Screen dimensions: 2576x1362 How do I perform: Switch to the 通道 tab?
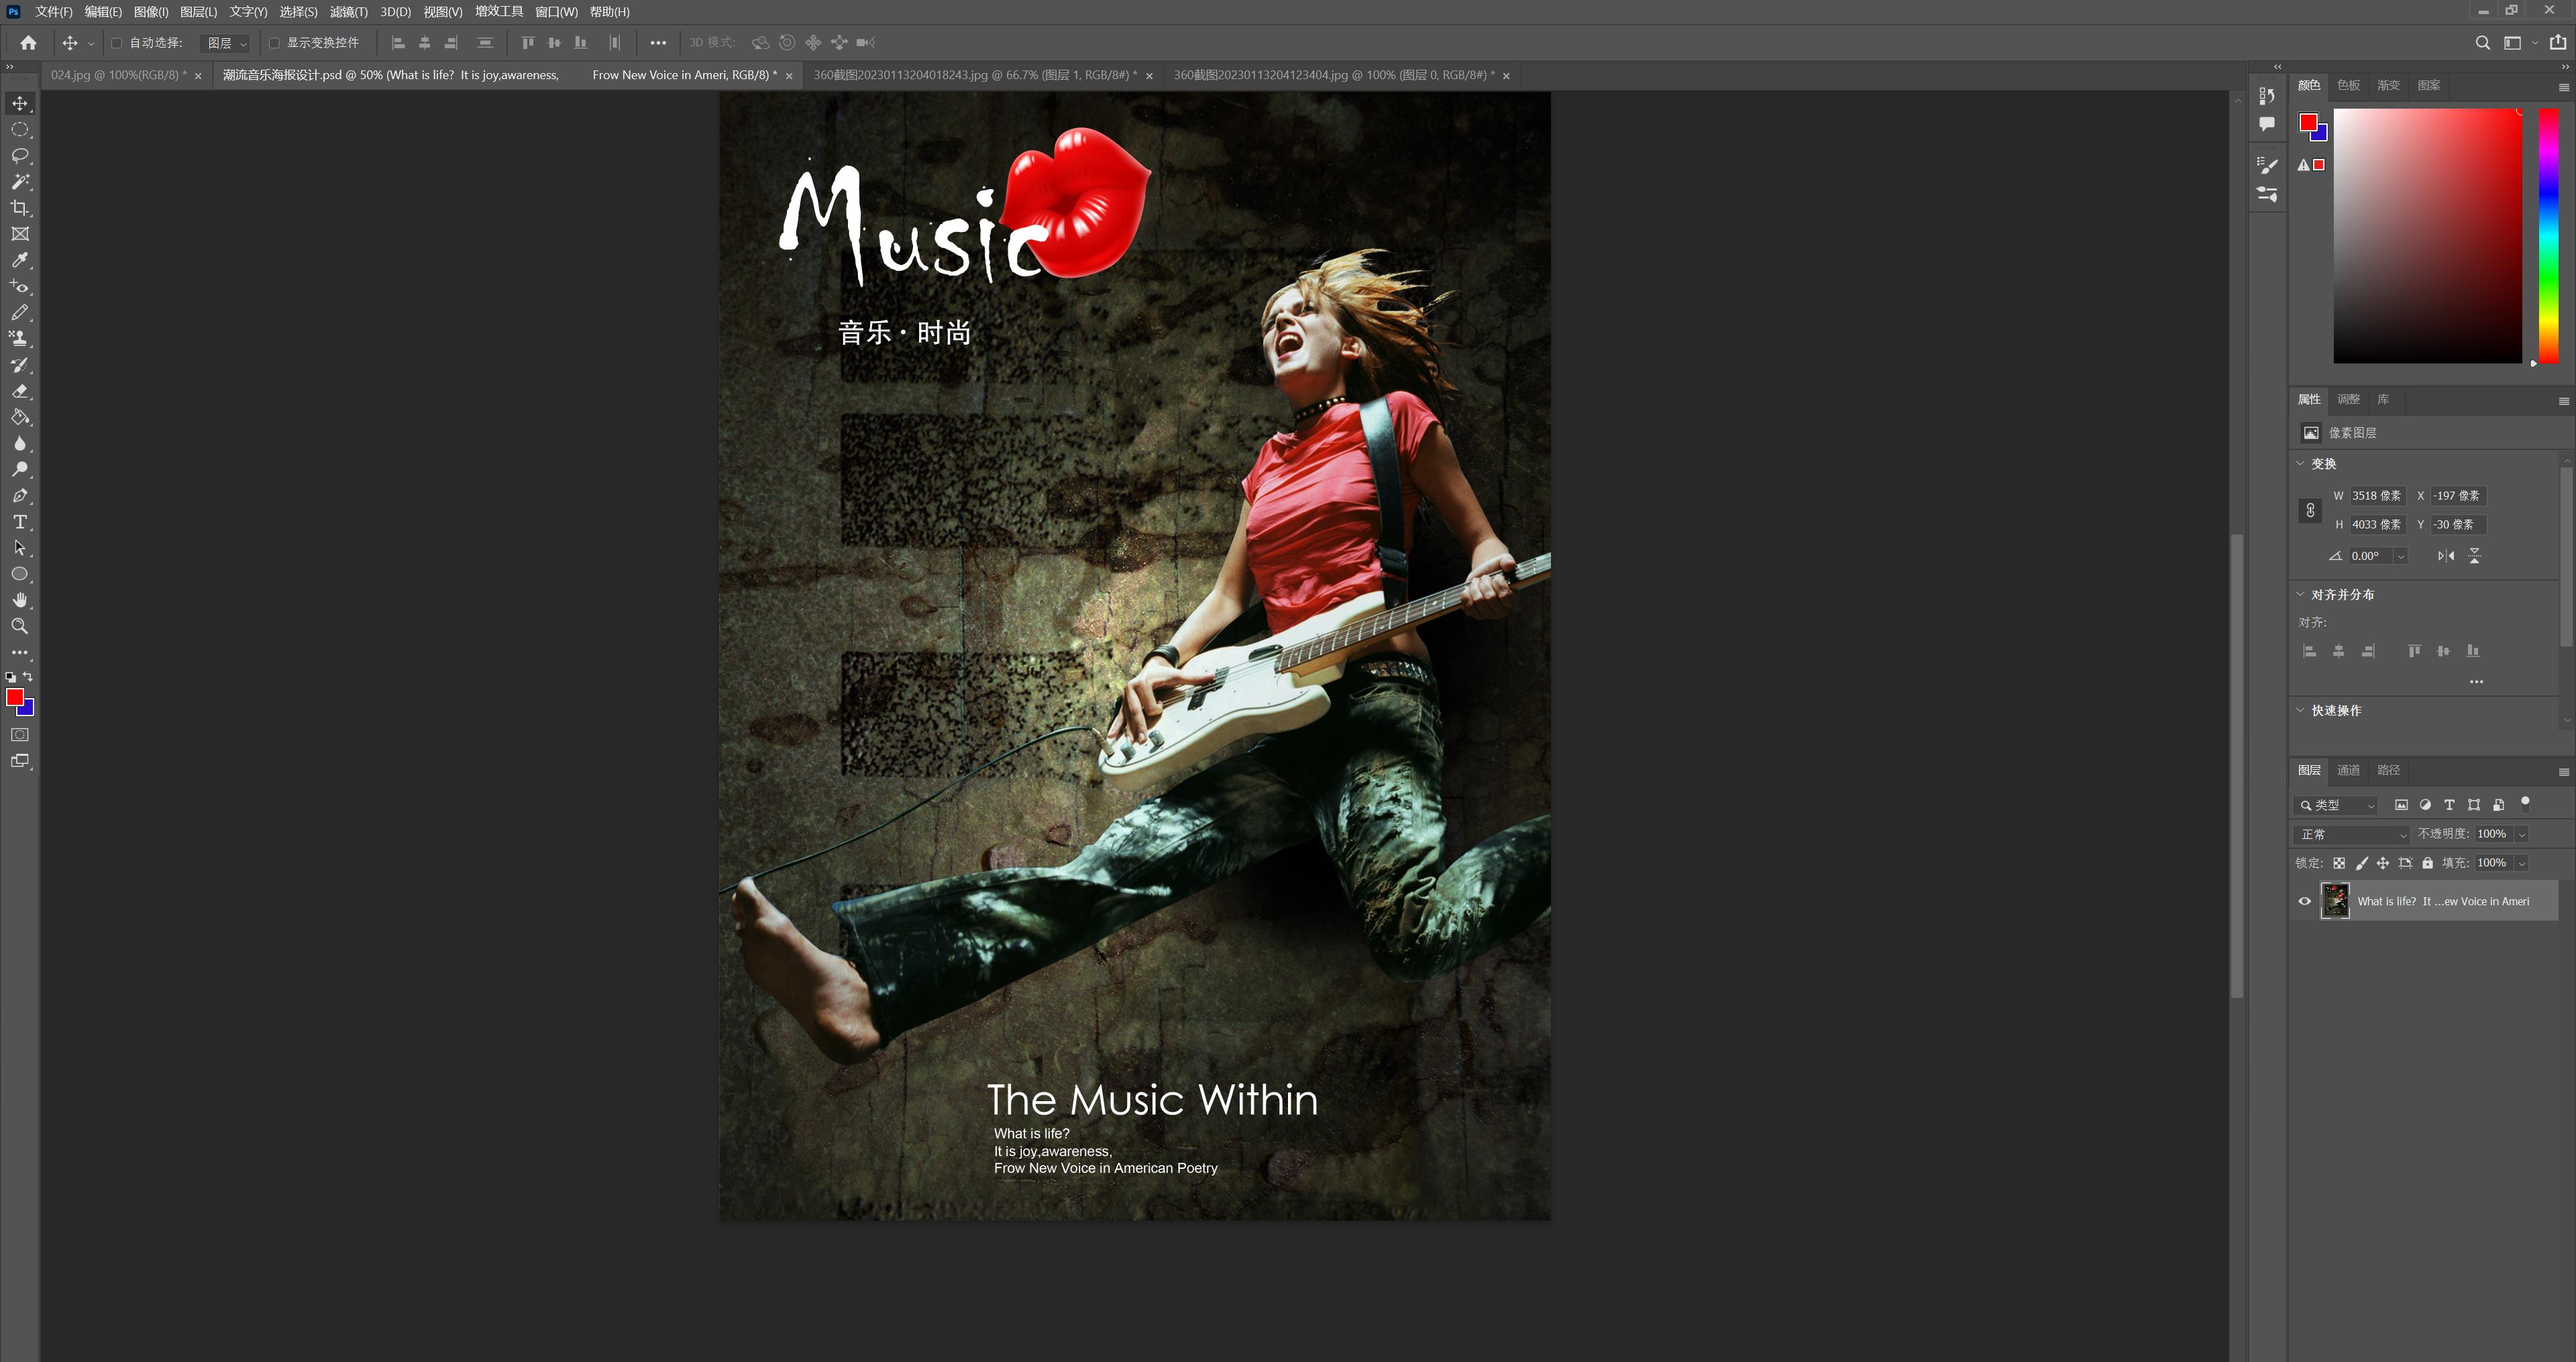click(x=2349, y=770)
